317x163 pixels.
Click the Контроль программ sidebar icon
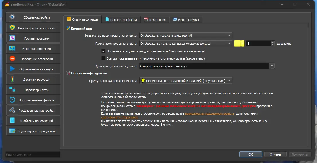(x=12, y=48)
